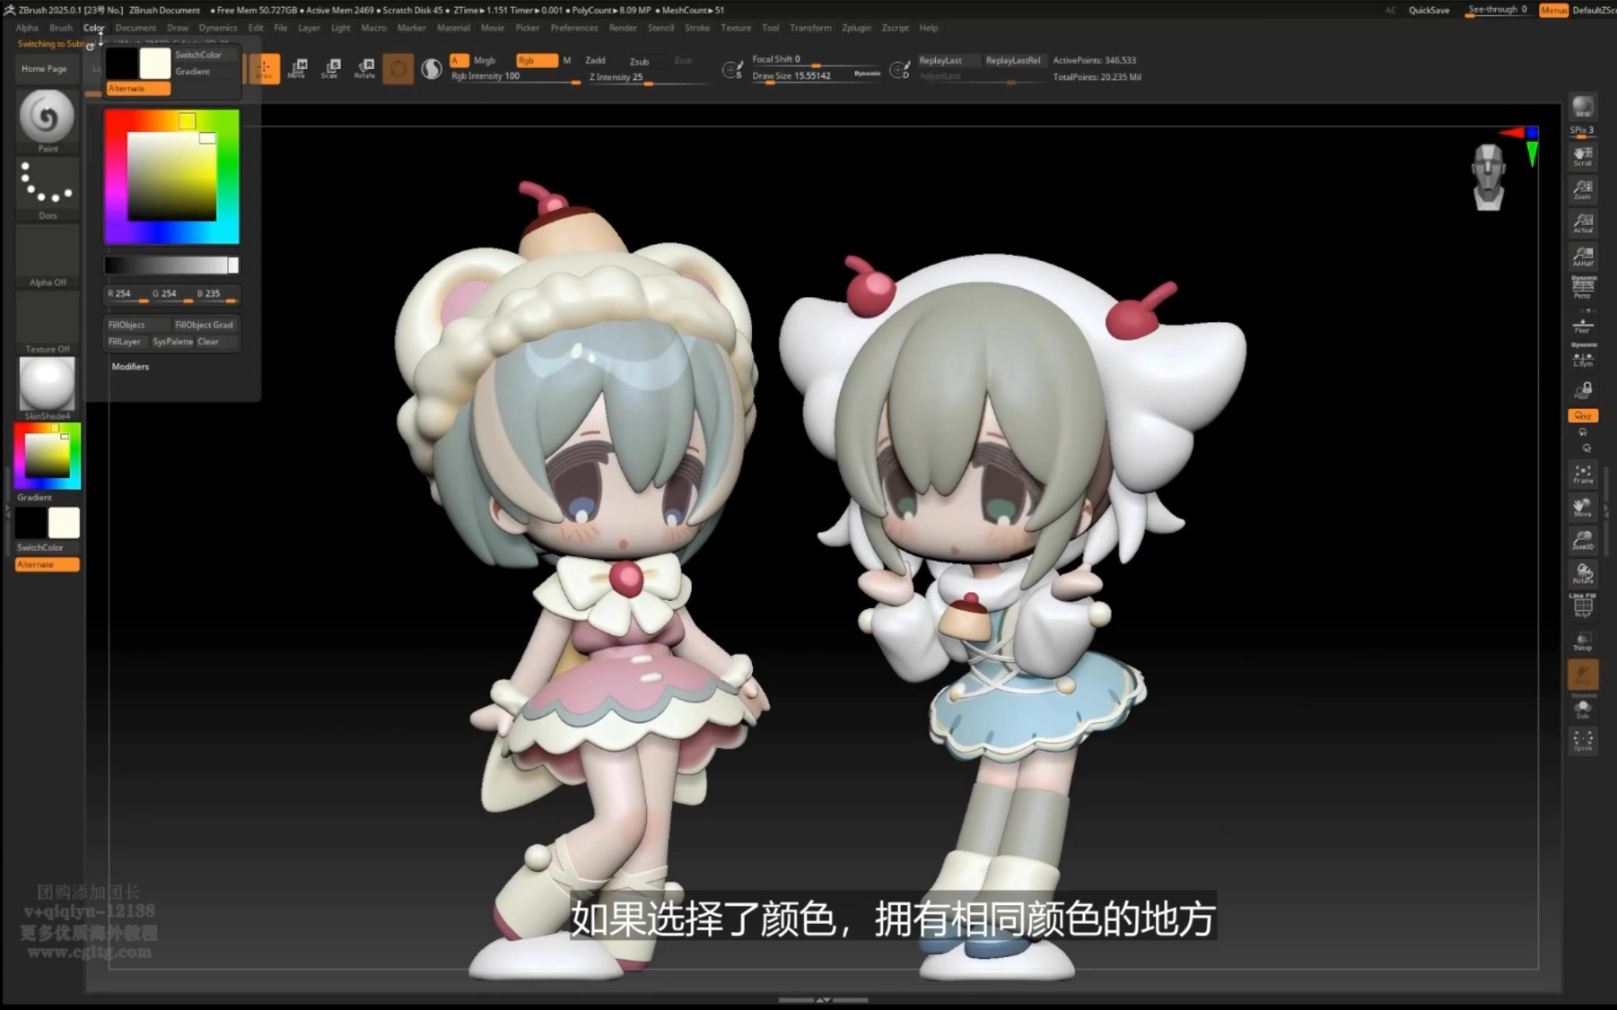Click the QuickSave button
This screenshot has height=1010, width=1617.
(x=1429, y=10)
